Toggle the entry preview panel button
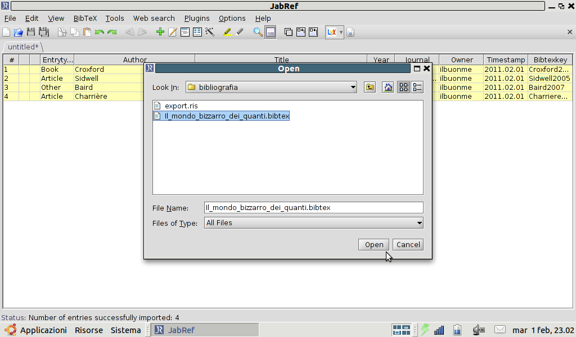This screenshot has width=576, height=337. (271, 32)
